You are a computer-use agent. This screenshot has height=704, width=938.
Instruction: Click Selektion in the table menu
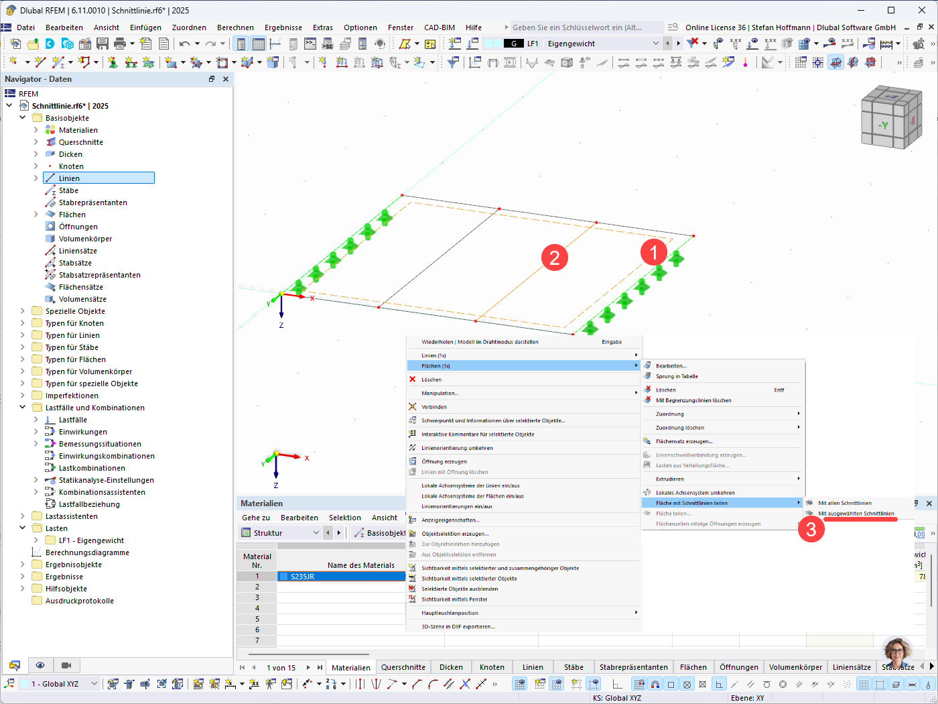click(345, 518)
